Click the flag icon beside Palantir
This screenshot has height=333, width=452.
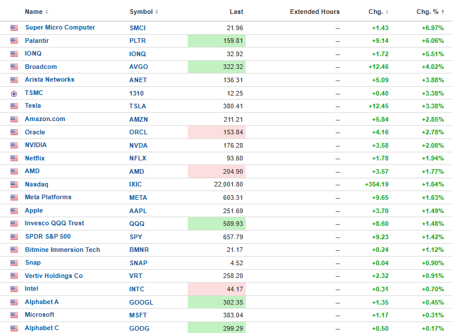(14, 41)
